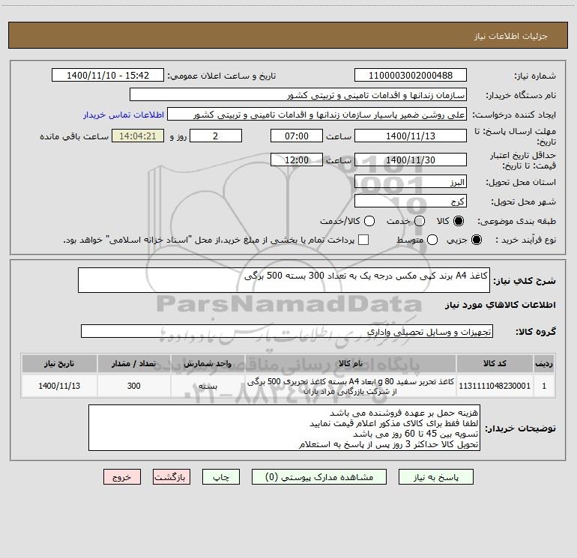
Task: Click the چاپ print button
Action: 221,477
